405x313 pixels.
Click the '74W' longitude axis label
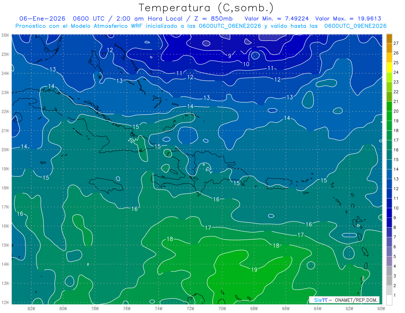pyautogui.click(x=159, y=308)
